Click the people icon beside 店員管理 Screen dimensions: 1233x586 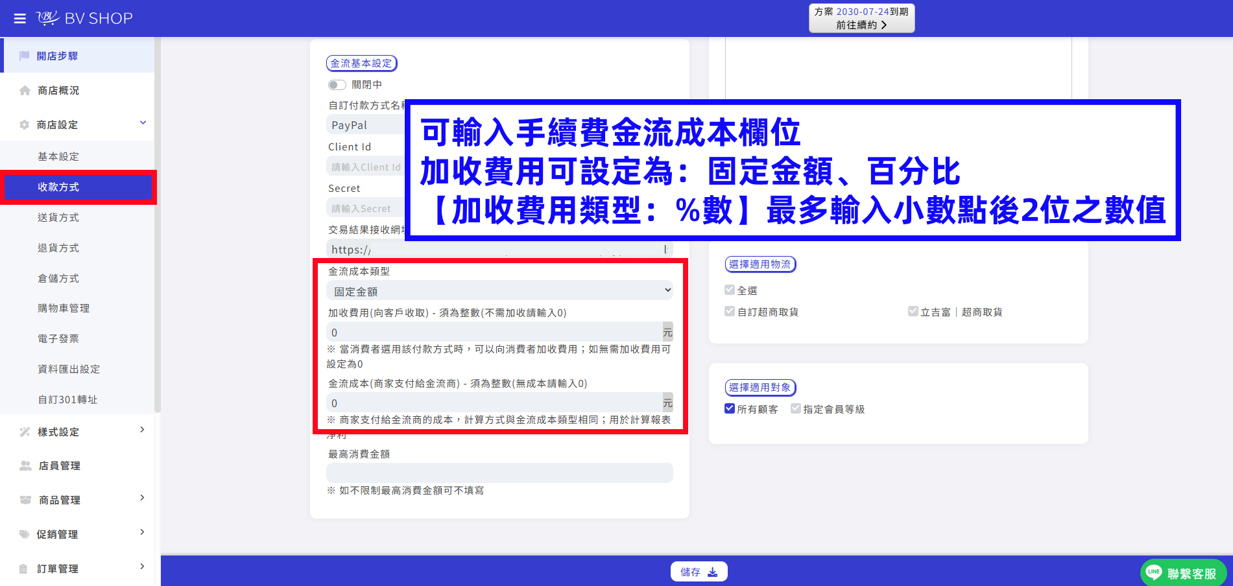tap(25, 465)
